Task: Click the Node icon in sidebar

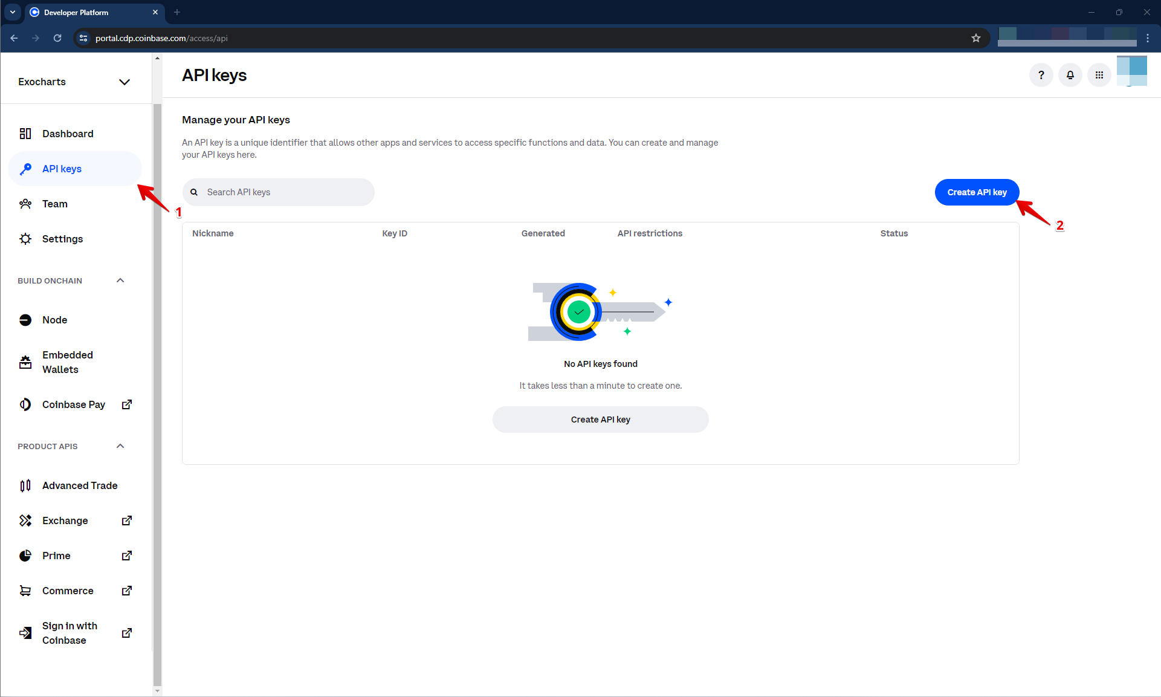Action: [x=25, y=320]
